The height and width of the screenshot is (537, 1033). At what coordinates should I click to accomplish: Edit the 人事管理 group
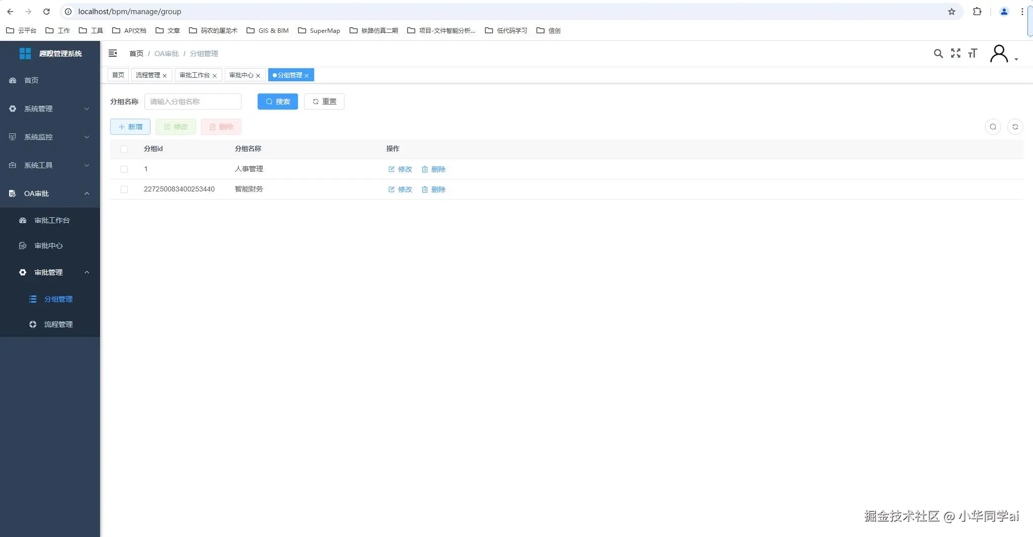tap(400, 169)
